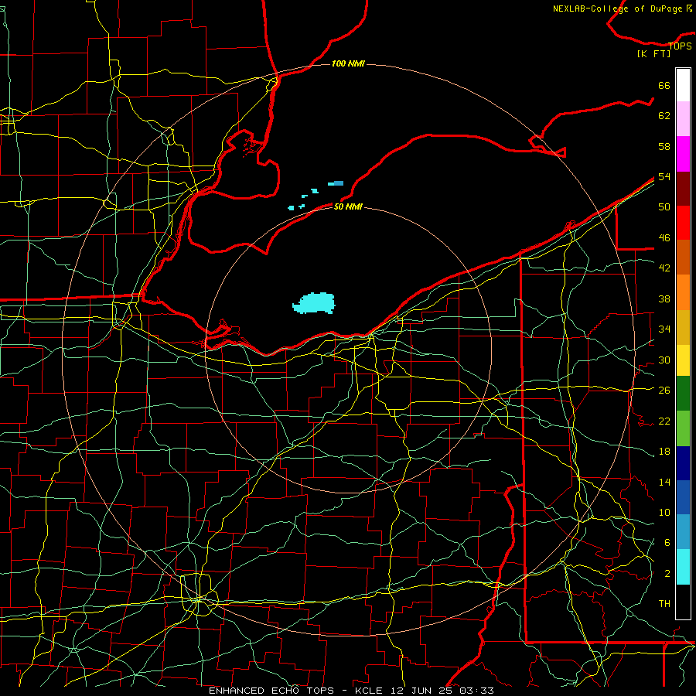Select the cyan legend swatch
Screen dimensions: 696x696
pos(683,567)
